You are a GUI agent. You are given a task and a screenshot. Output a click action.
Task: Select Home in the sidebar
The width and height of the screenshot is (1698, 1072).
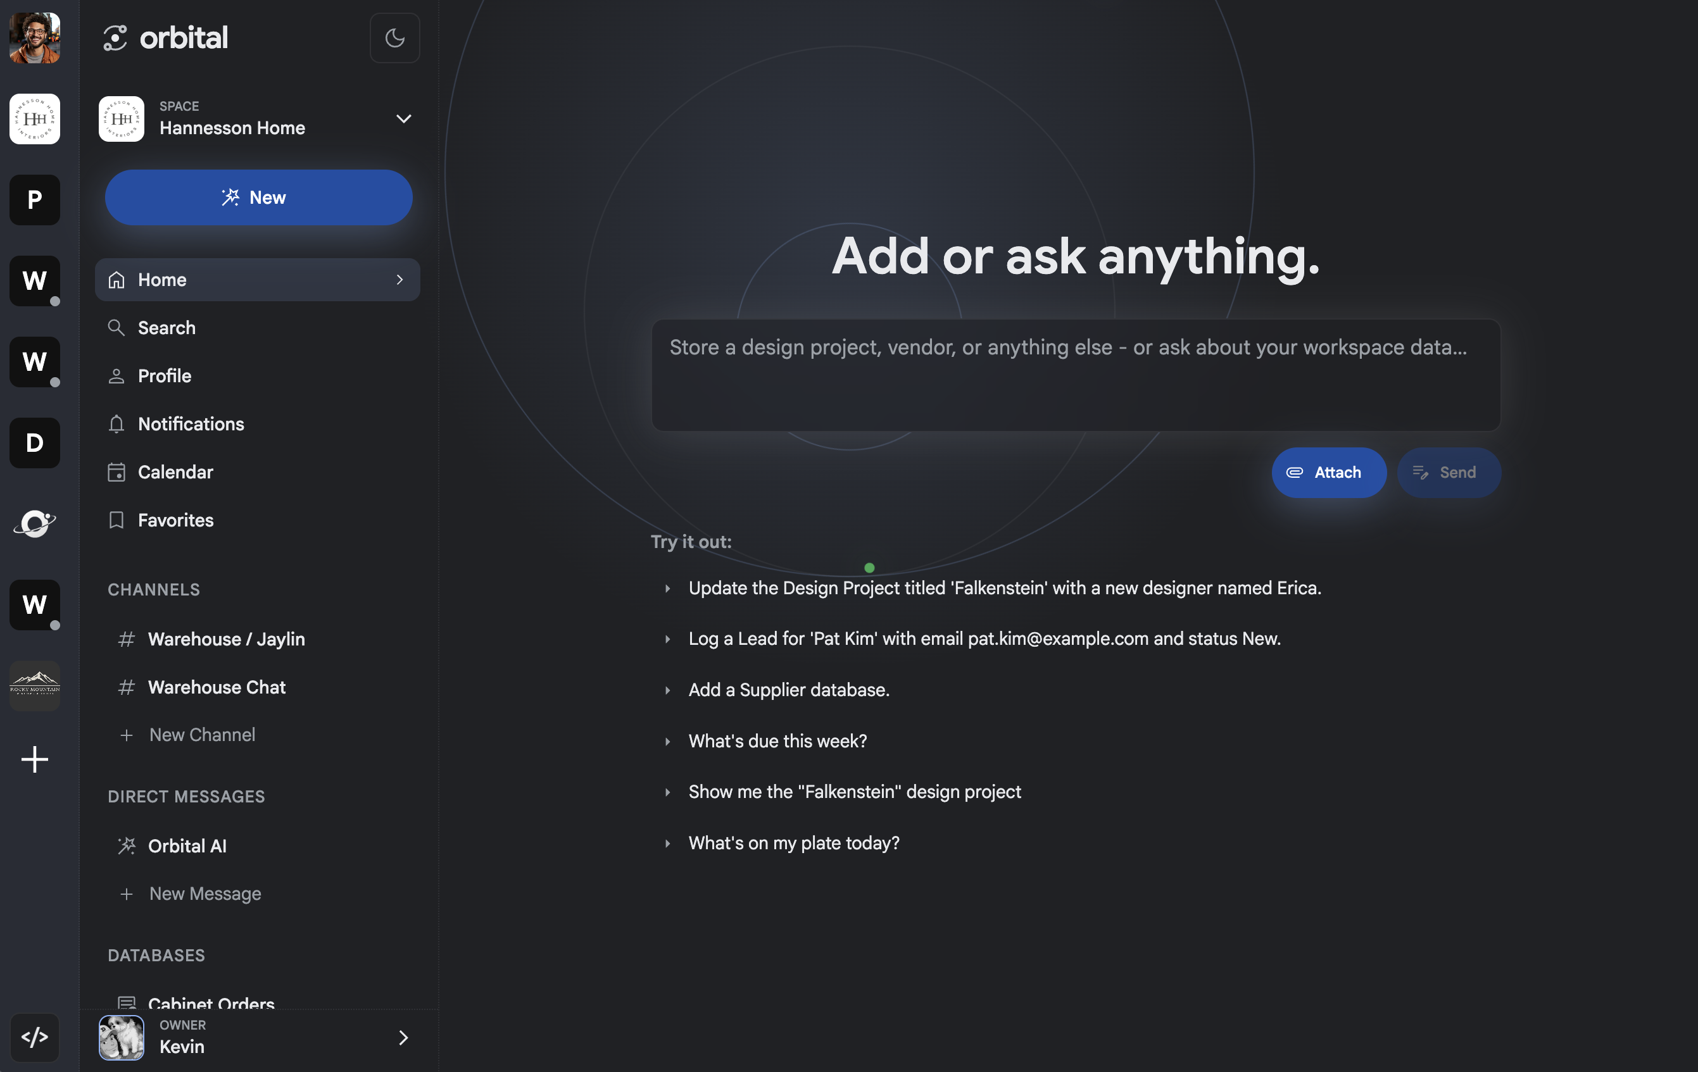click(x=258, y=280)
